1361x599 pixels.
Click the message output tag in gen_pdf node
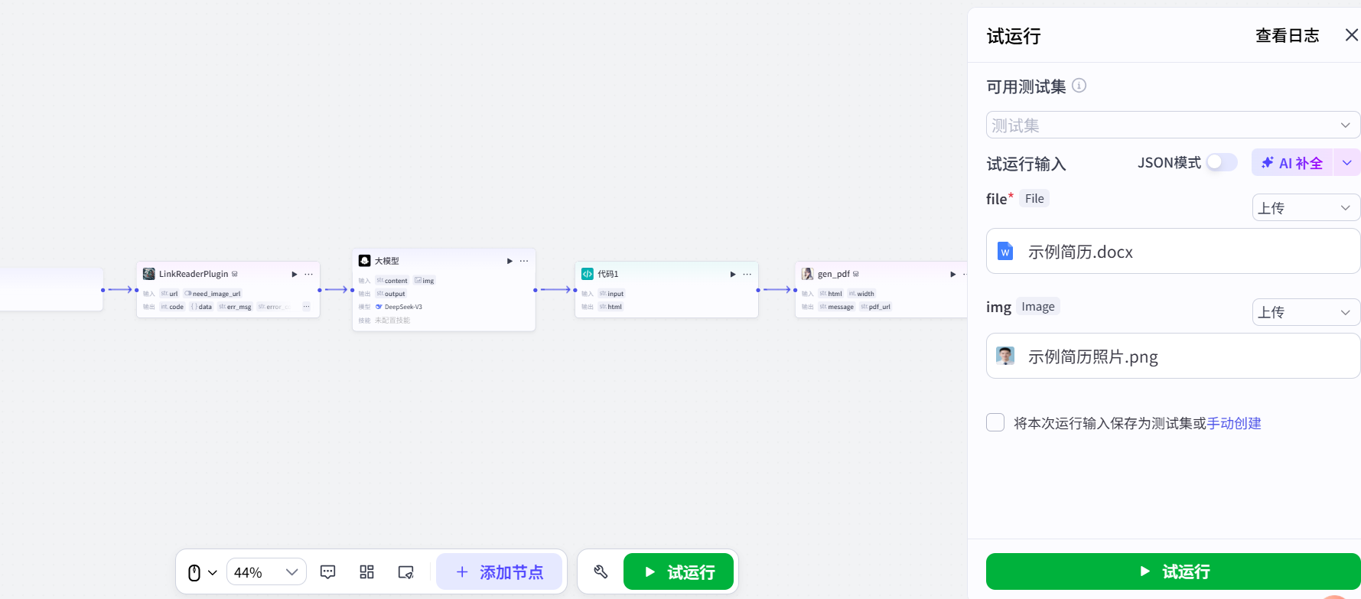click(837, 307)
